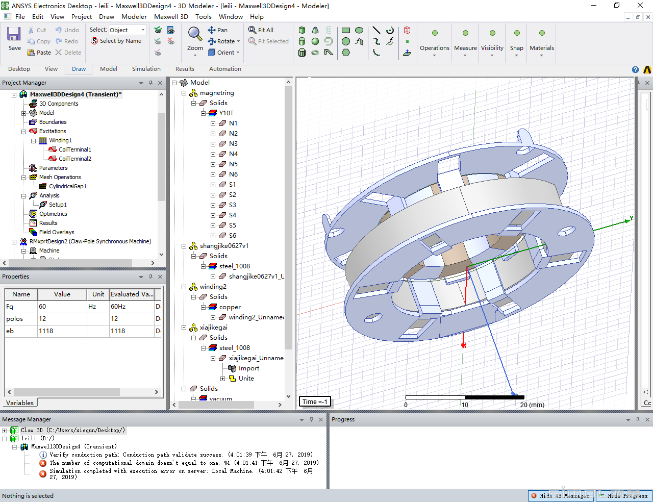Open the Measure dropdown

(x=465, y=56)
